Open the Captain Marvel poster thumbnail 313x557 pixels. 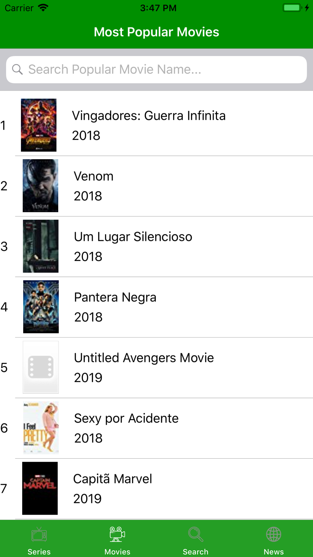pos(40,488)
